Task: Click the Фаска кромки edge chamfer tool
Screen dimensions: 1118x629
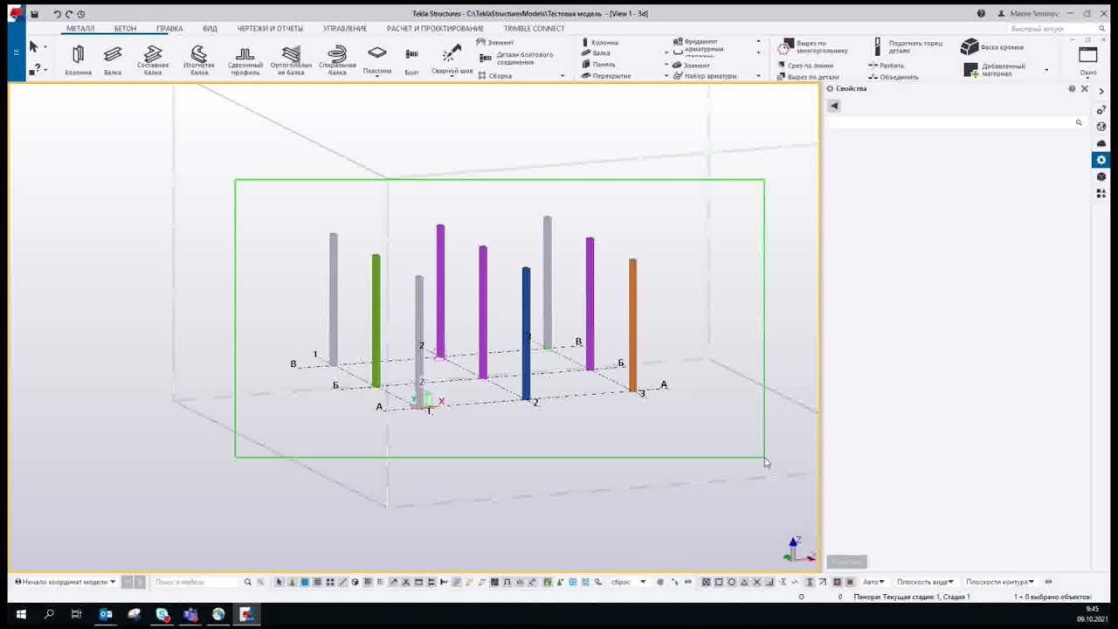Action: pos(992,47)
